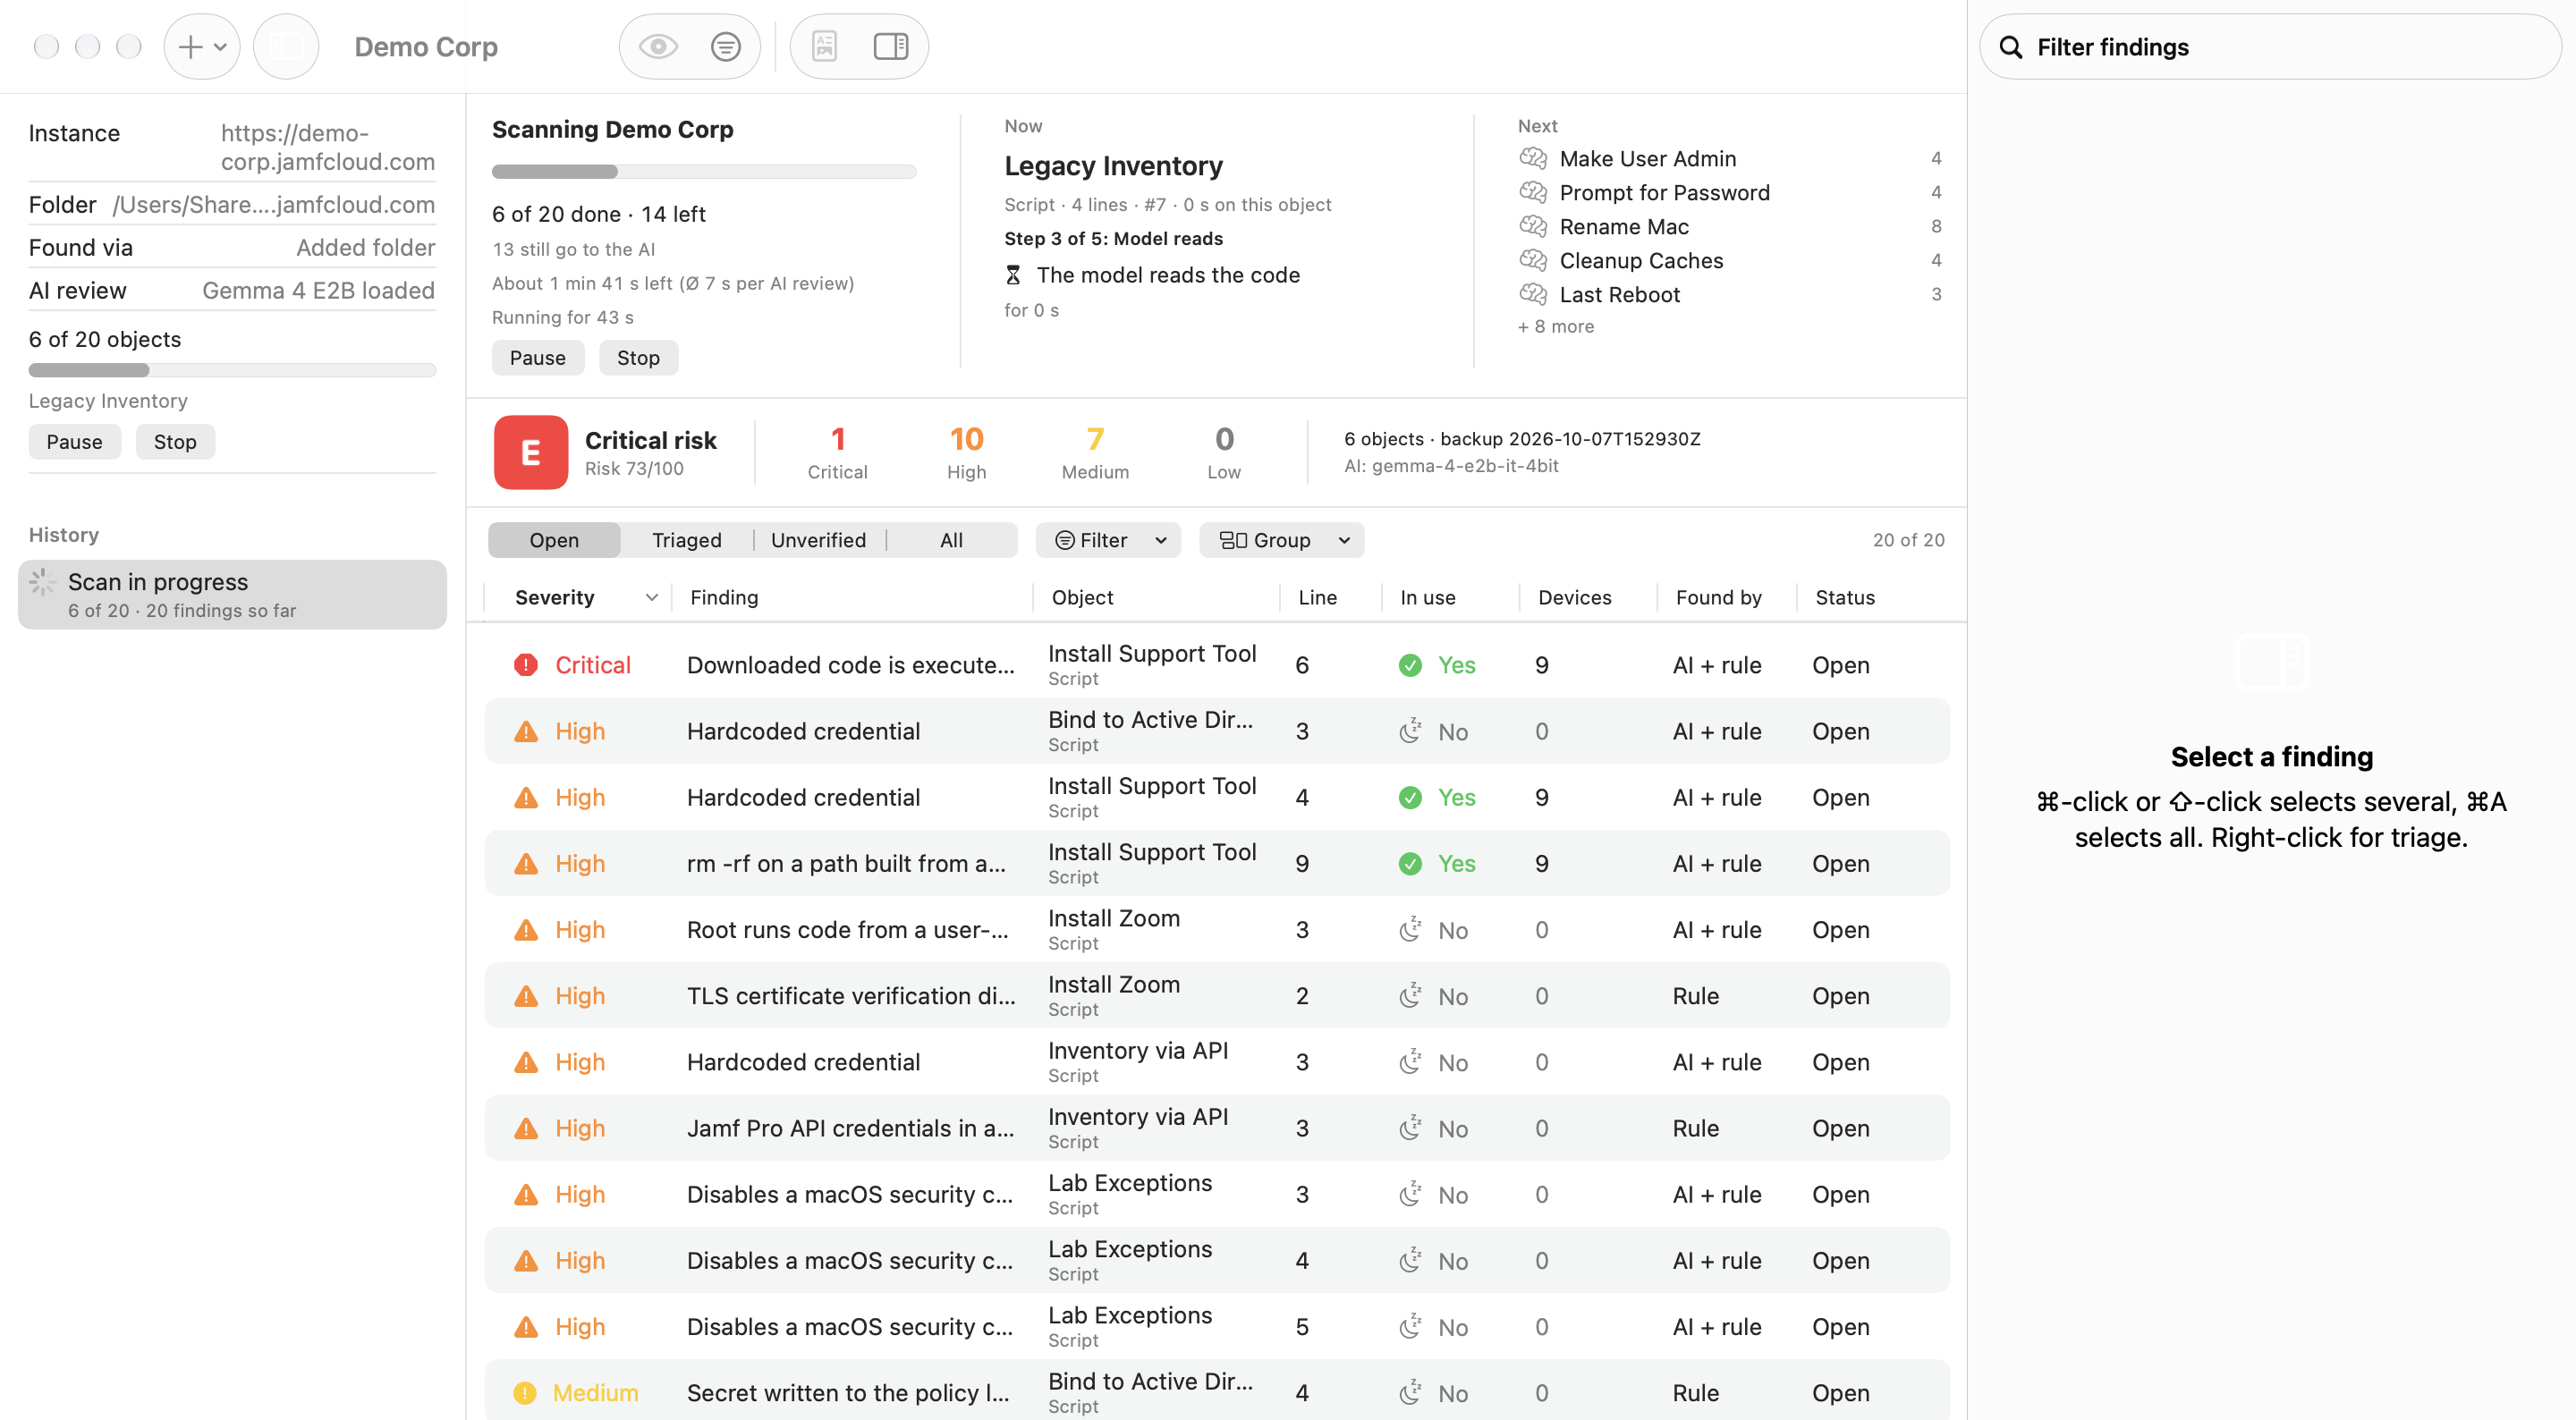Pause the scan in the sidebar
Screen dimensions: 2576x1420
[x=74, y=442]
